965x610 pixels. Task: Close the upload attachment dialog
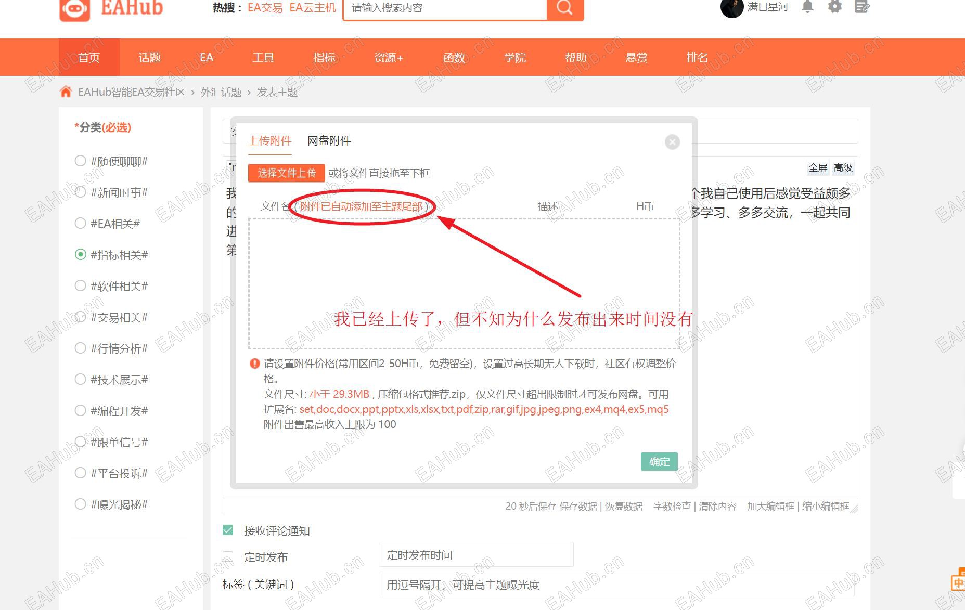pos(672,142)
